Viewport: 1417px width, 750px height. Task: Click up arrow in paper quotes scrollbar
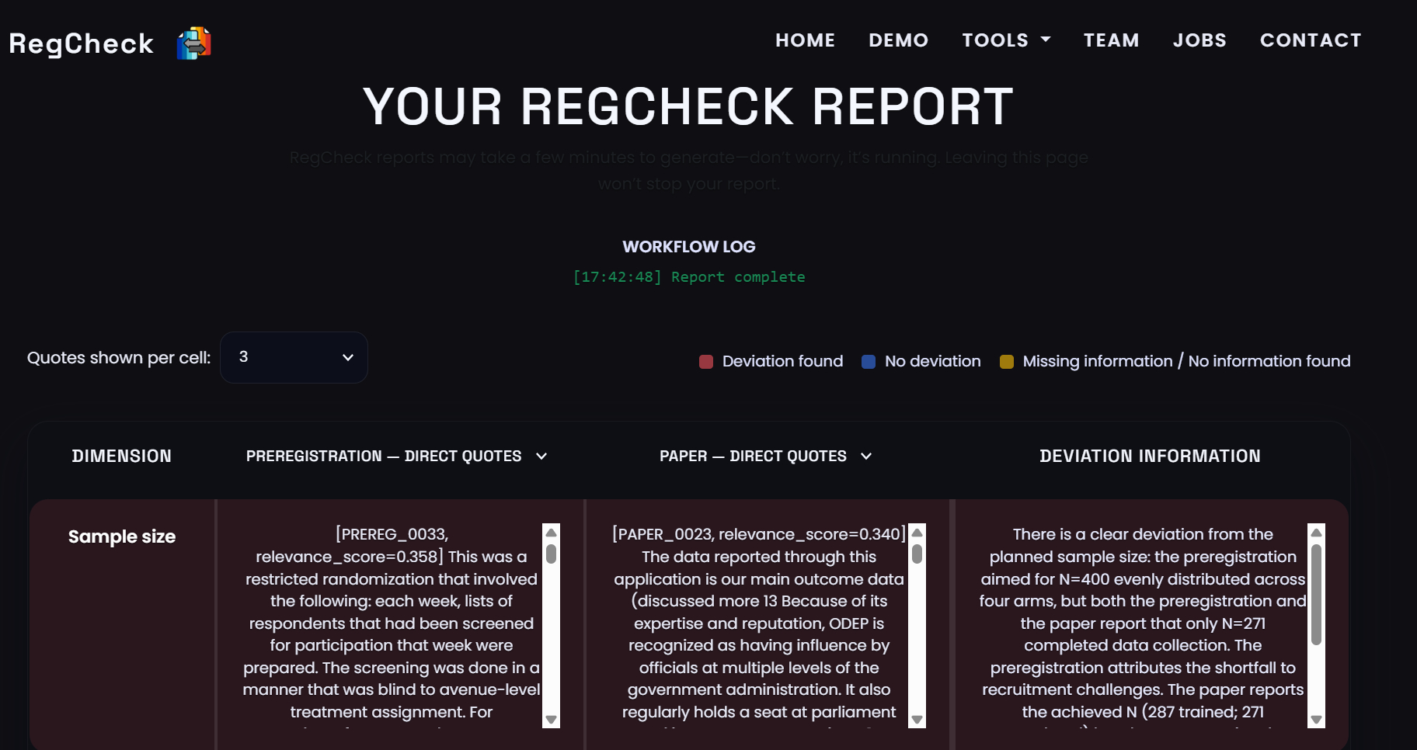pos(917,533)
